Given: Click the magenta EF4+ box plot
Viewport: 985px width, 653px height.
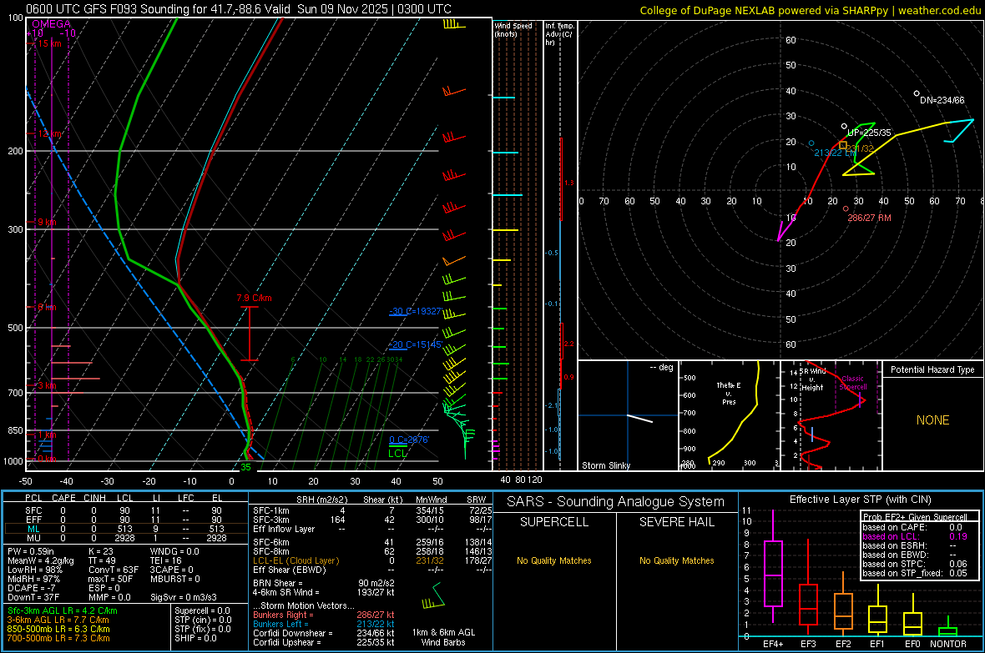Looking at the screenshot, I should coord(773,566).
